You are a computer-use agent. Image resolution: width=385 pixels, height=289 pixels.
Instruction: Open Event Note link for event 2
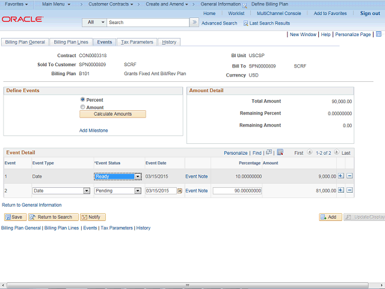click(x=197, y=191)
